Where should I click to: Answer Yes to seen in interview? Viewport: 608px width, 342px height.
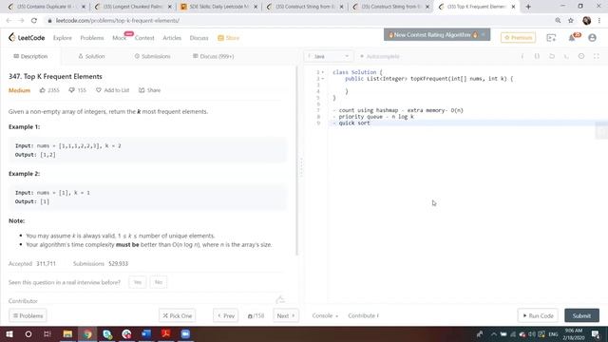click(137, 282)
